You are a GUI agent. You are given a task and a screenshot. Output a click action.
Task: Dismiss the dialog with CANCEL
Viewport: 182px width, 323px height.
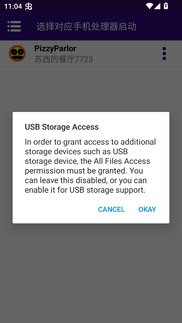(111, 209)
